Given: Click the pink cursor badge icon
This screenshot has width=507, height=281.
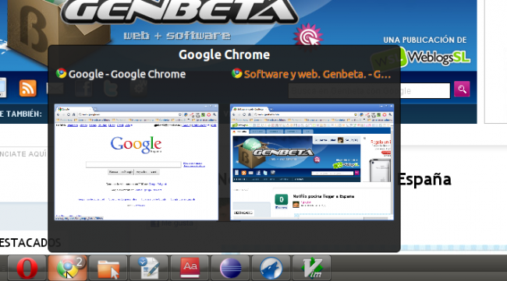Looking at the screenshot, I should point(308,37).
